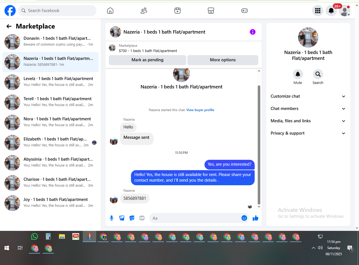
Task: Click the Search Facebook field
Action: (57, 11)
